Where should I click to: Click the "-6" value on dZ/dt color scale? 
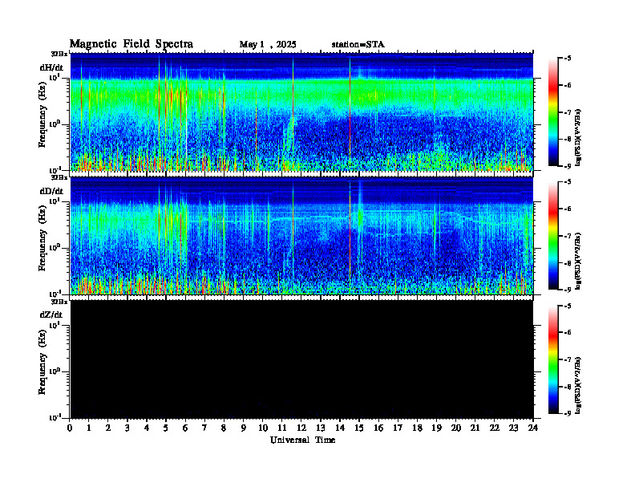(x=568, y=332)
